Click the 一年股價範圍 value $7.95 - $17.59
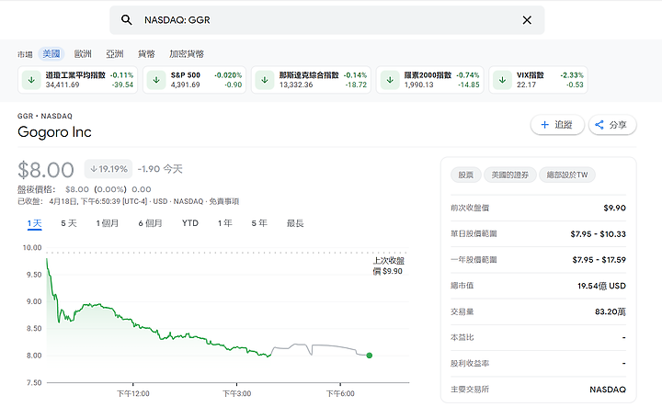 599,260
